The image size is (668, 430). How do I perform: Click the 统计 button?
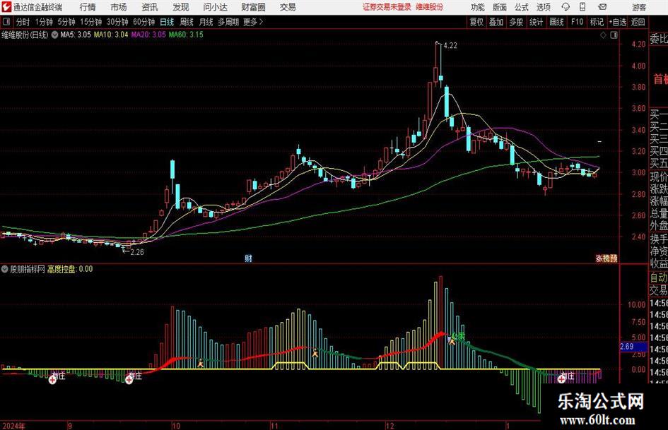coord(536,22)
